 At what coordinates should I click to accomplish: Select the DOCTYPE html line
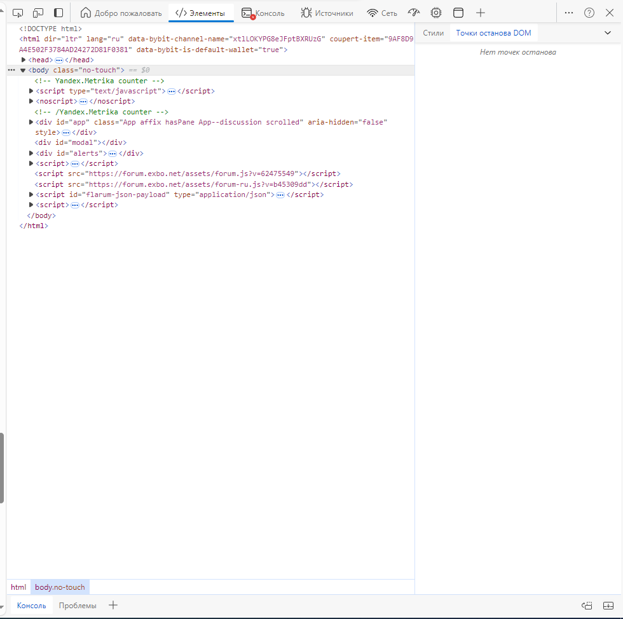50,29
